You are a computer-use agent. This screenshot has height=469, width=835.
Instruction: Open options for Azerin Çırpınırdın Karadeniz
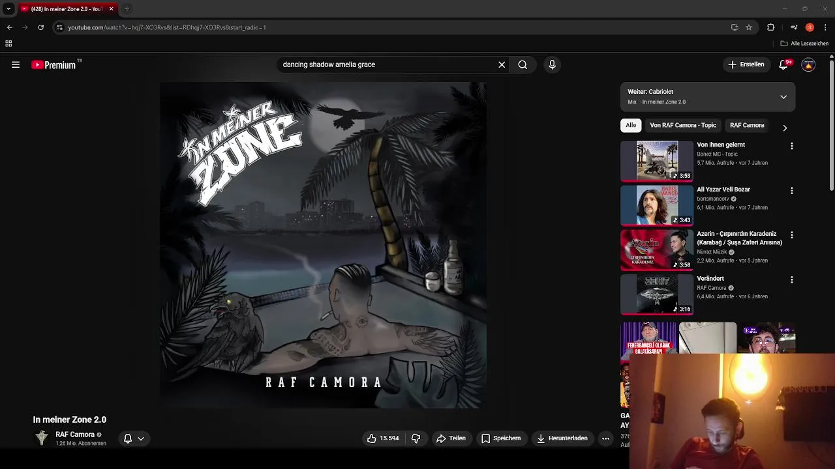(x=792, y=234)
